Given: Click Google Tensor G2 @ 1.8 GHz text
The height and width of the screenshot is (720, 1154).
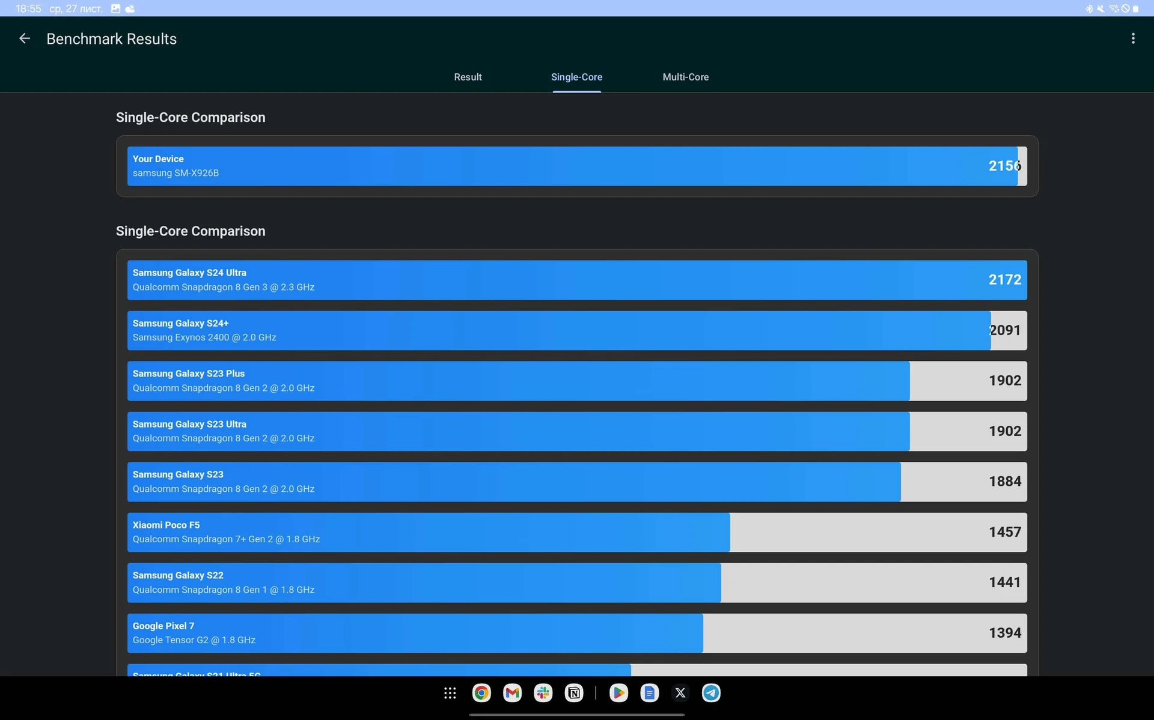Looking at the screenshot, I should click(194, 640).
